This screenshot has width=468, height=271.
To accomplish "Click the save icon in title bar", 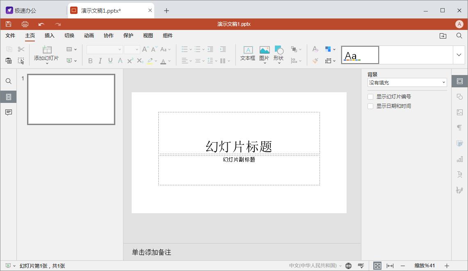I will [x=8, y=24].
